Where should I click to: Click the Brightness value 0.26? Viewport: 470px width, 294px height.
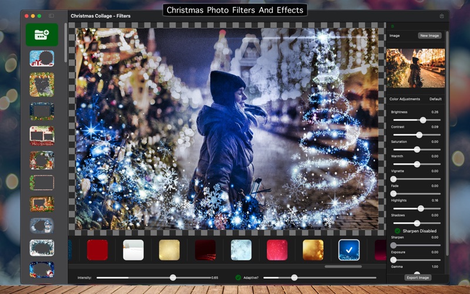435,112
